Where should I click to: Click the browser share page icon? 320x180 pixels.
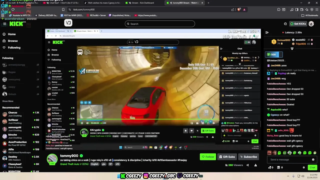(x=233, y=9)
